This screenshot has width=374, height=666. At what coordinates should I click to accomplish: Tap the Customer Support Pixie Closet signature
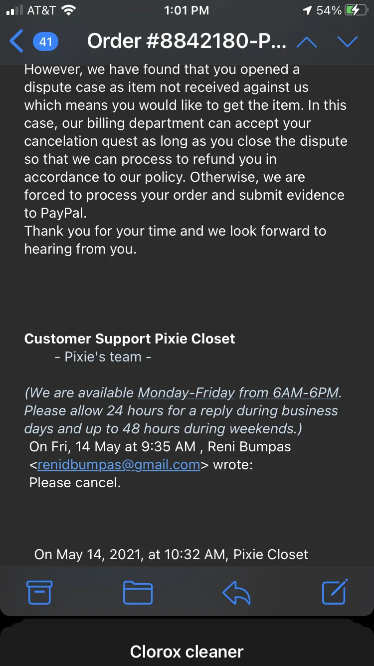pyautogui.click(x=130, y=338)
